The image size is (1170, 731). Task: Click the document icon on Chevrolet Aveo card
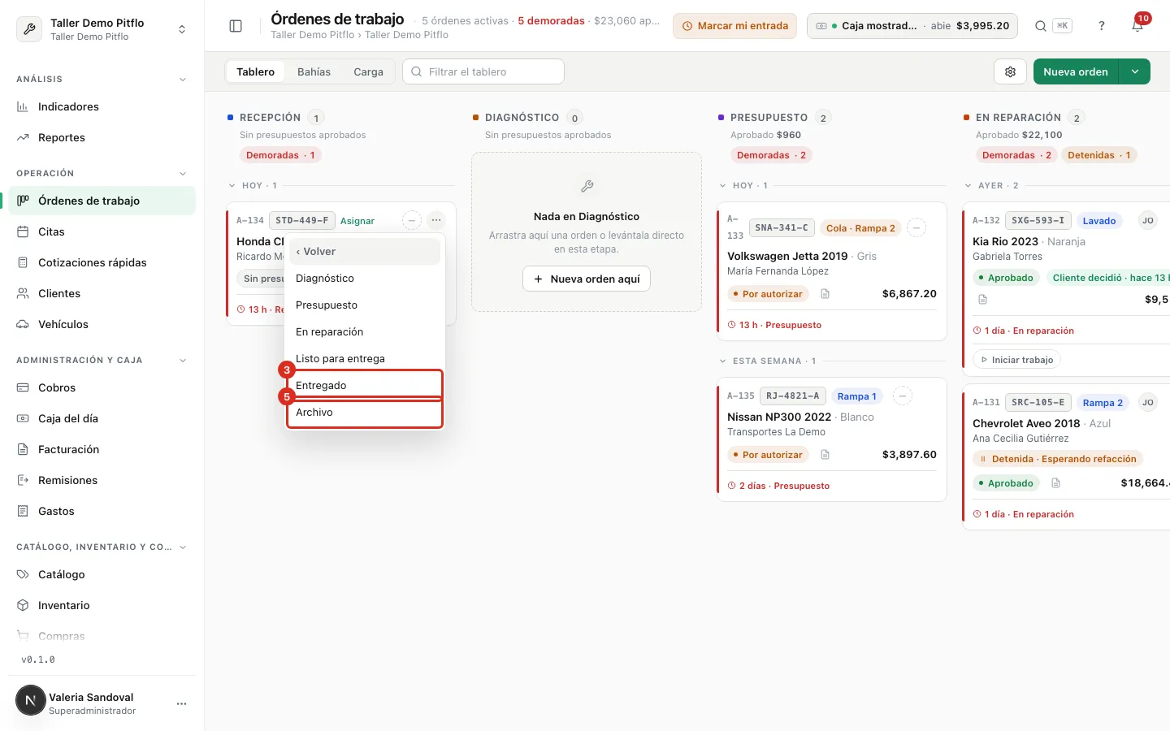point(1055,483)
